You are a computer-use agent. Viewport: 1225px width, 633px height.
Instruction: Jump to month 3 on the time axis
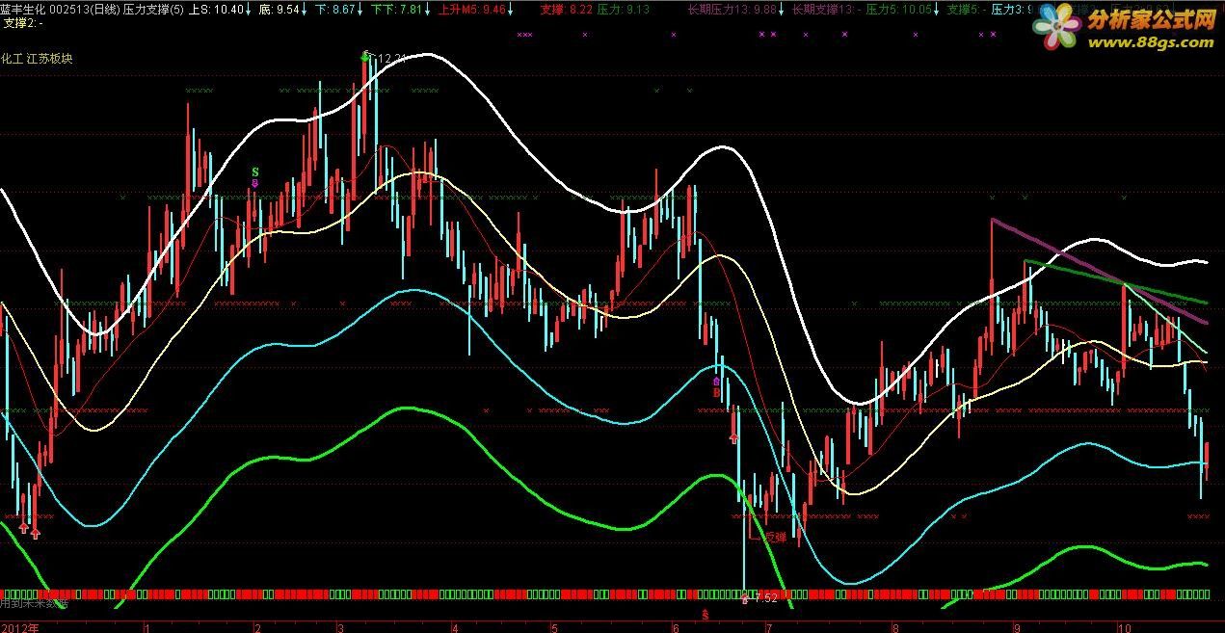[x=340, y=627]
